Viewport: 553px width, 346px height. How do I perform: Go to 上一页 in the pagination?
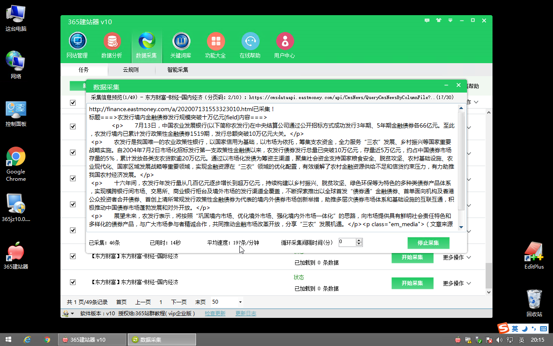pyautogui.click(x=143, y=302)
